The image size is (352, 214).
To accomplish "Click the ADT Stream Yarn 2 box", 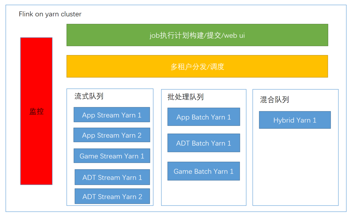I will point(112,196).
